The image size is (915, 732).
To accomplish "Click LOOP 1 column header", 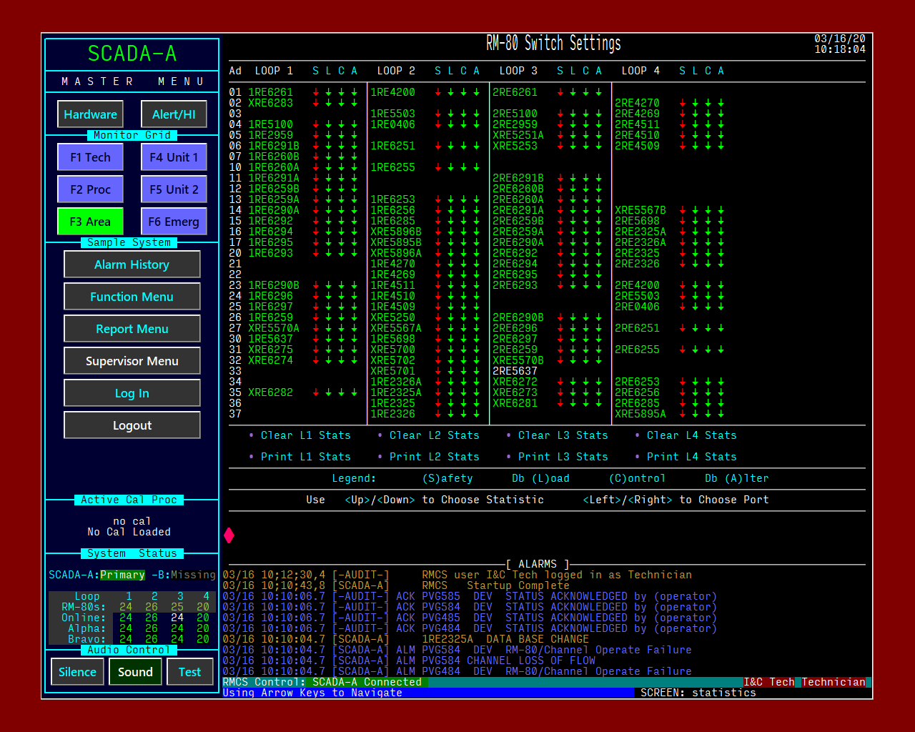I will [x=274, y=71].
